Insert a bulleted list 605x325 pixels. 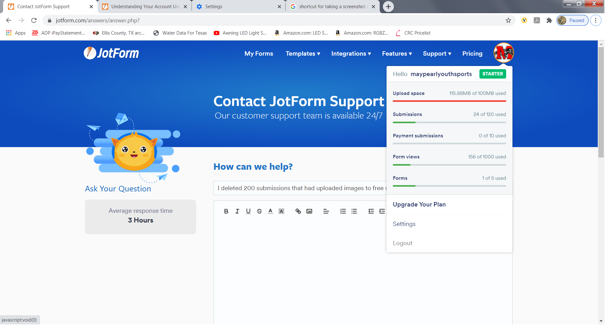tap(354, 212)
